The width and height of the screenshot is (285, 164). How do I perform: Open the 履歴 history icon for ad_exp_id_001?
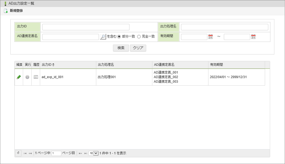pos(36,77)
